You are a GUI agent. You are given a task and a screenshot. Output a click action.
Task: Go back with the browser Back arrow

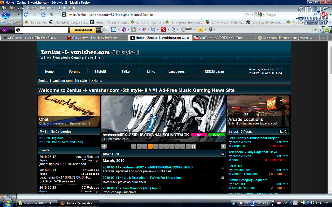pos(5,14)
